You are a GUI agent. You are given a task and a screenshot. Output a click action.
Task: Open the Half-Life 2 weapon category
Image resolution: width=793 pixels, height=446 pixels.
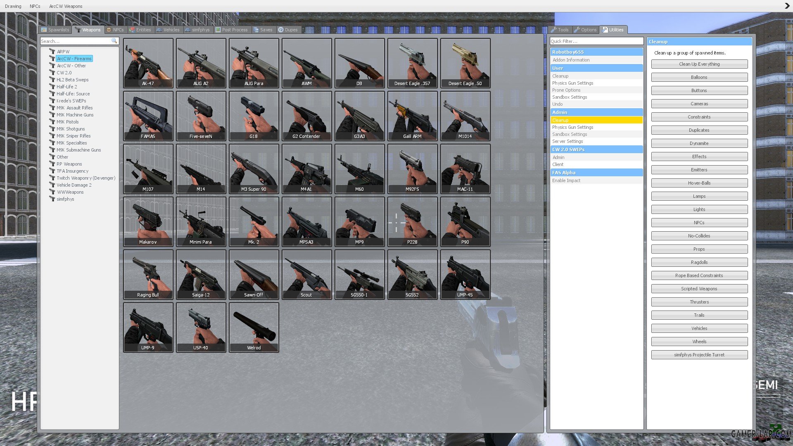coord(67,87)
